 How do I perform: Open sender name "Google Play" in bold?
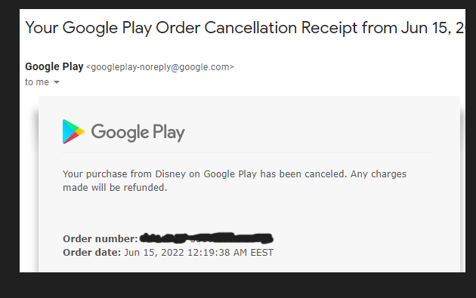[54, 66]
